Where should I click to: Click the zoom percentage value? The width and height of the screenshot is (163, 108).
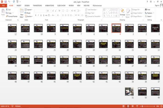[x=158, y=106]
